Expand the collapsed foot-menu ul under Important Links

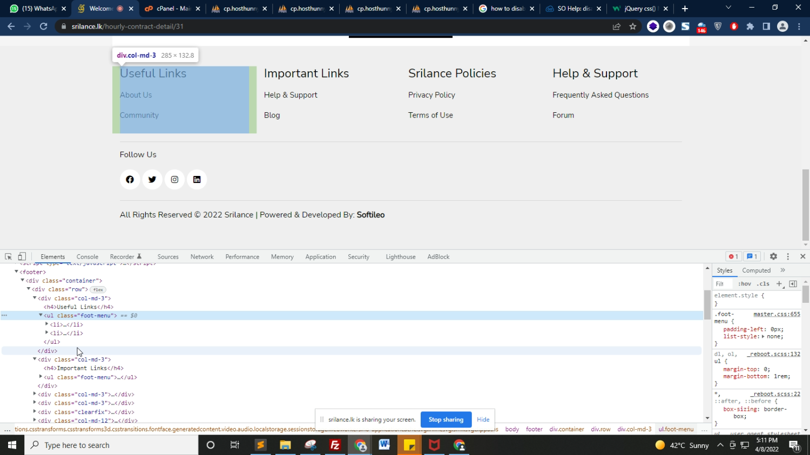(40, 377)
